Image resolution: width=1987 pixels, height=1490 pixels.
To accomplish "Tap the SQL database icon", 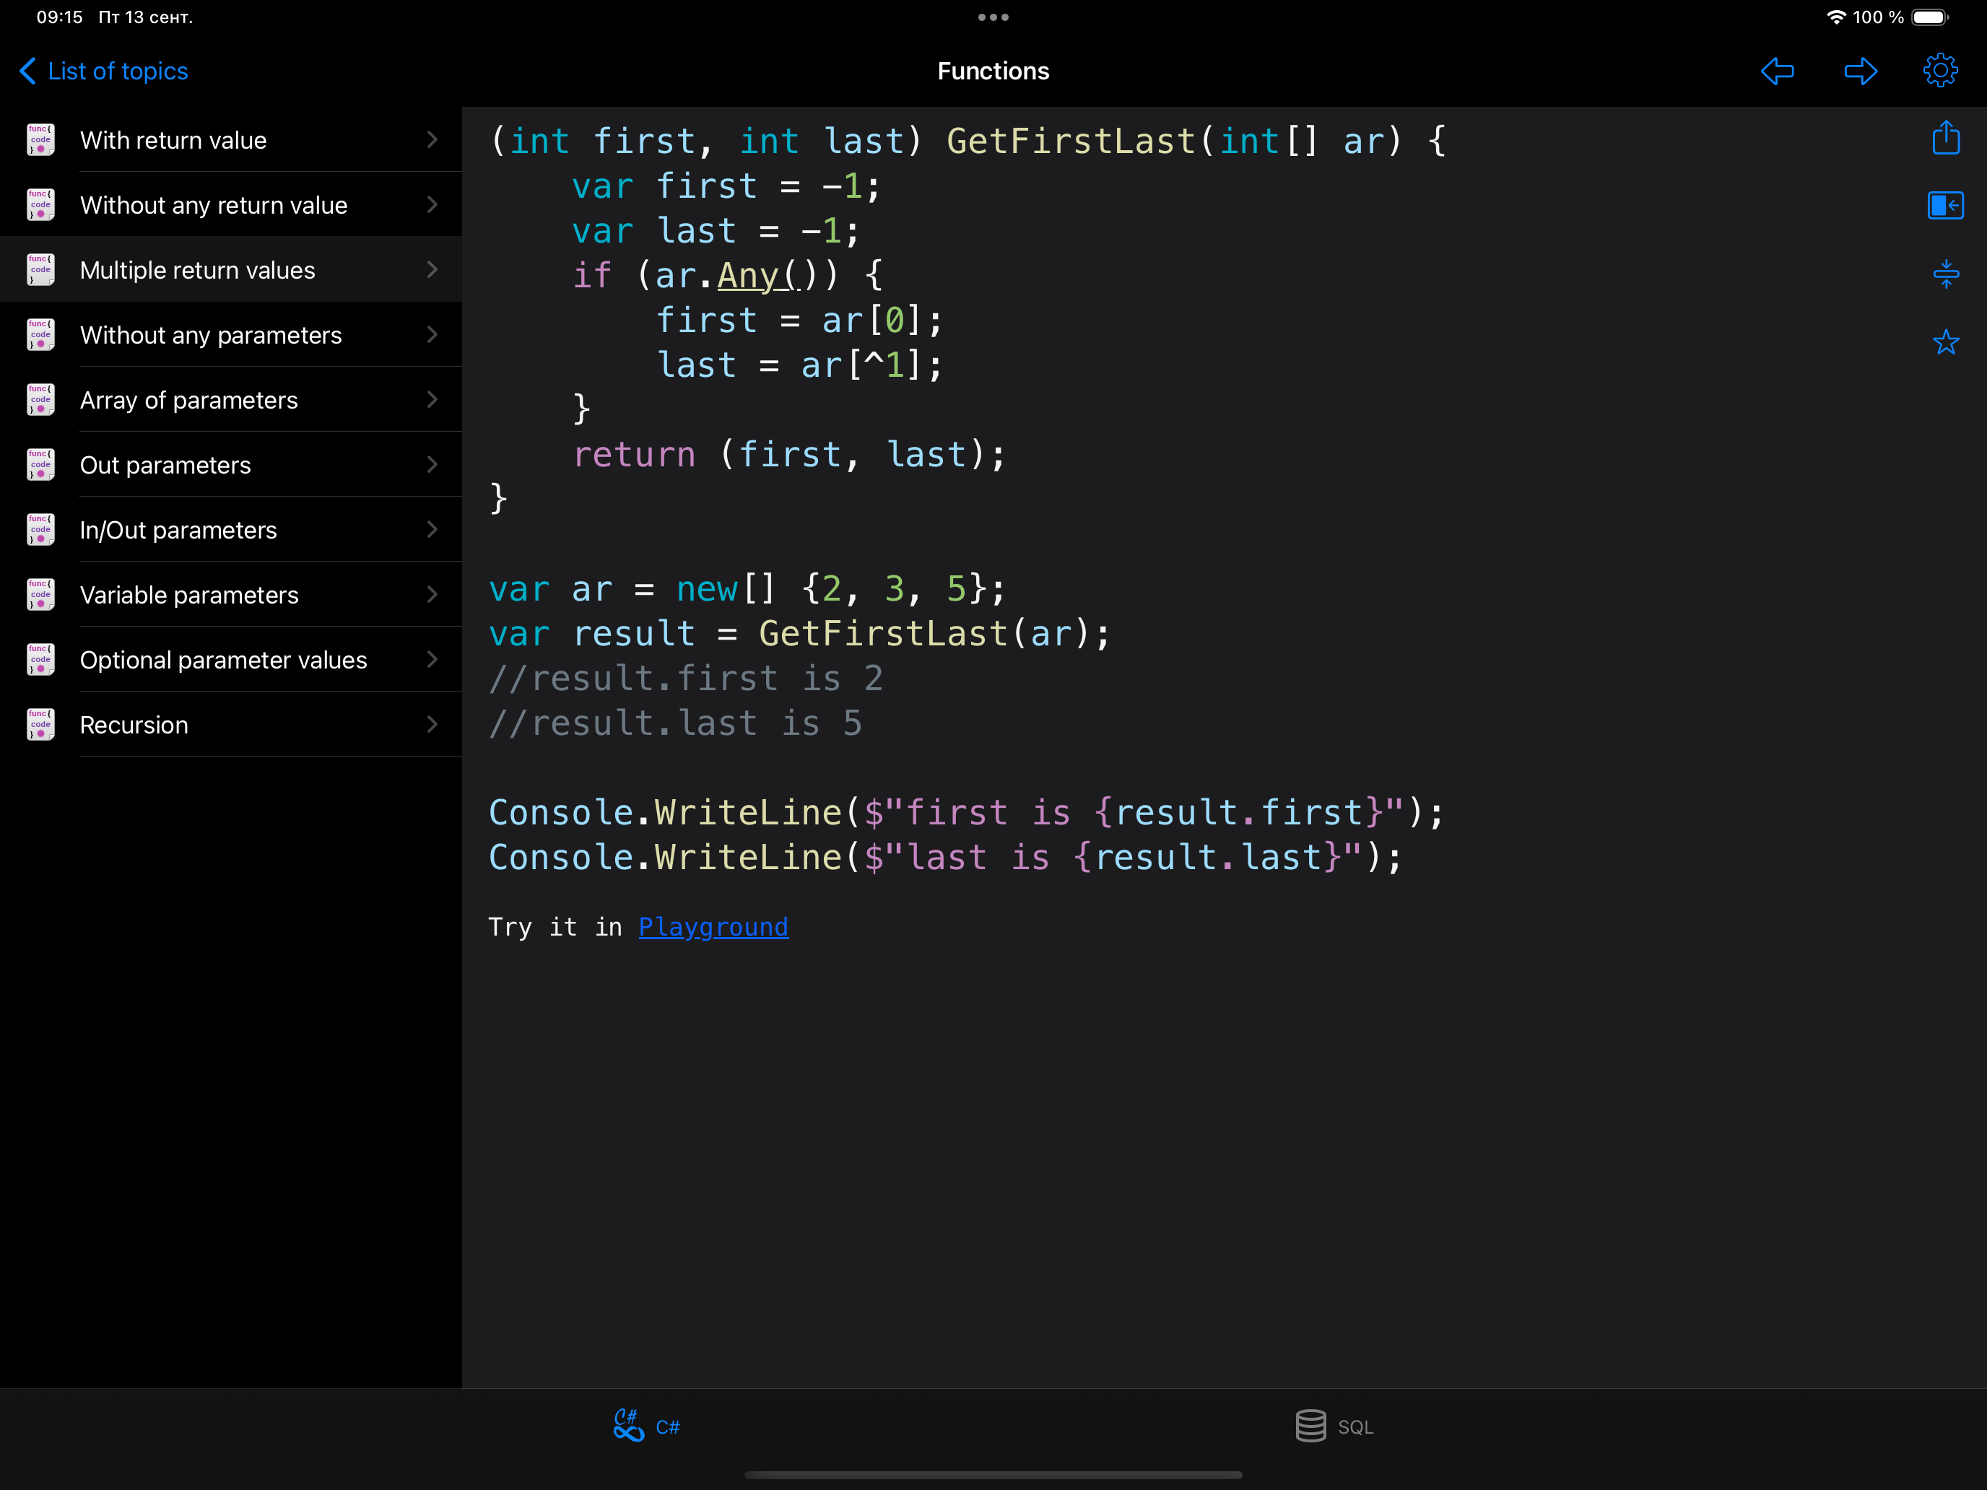I will point(1310,1425).
